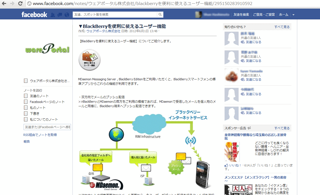Click the browser back arrow
The height and width of the screenshot is (195, 320).
pyautogui.click(x=4, y=3)
